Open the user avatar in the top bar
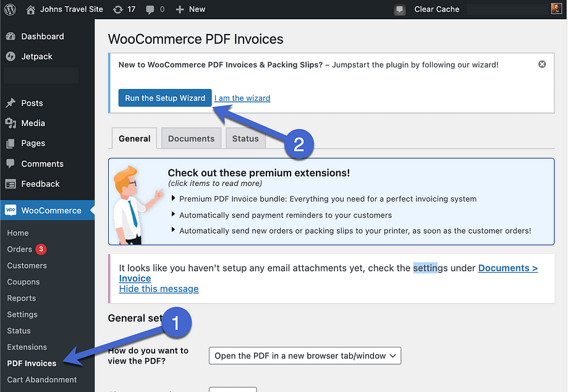This screenshot has height=392, width=568. click(x=556, y=9)
